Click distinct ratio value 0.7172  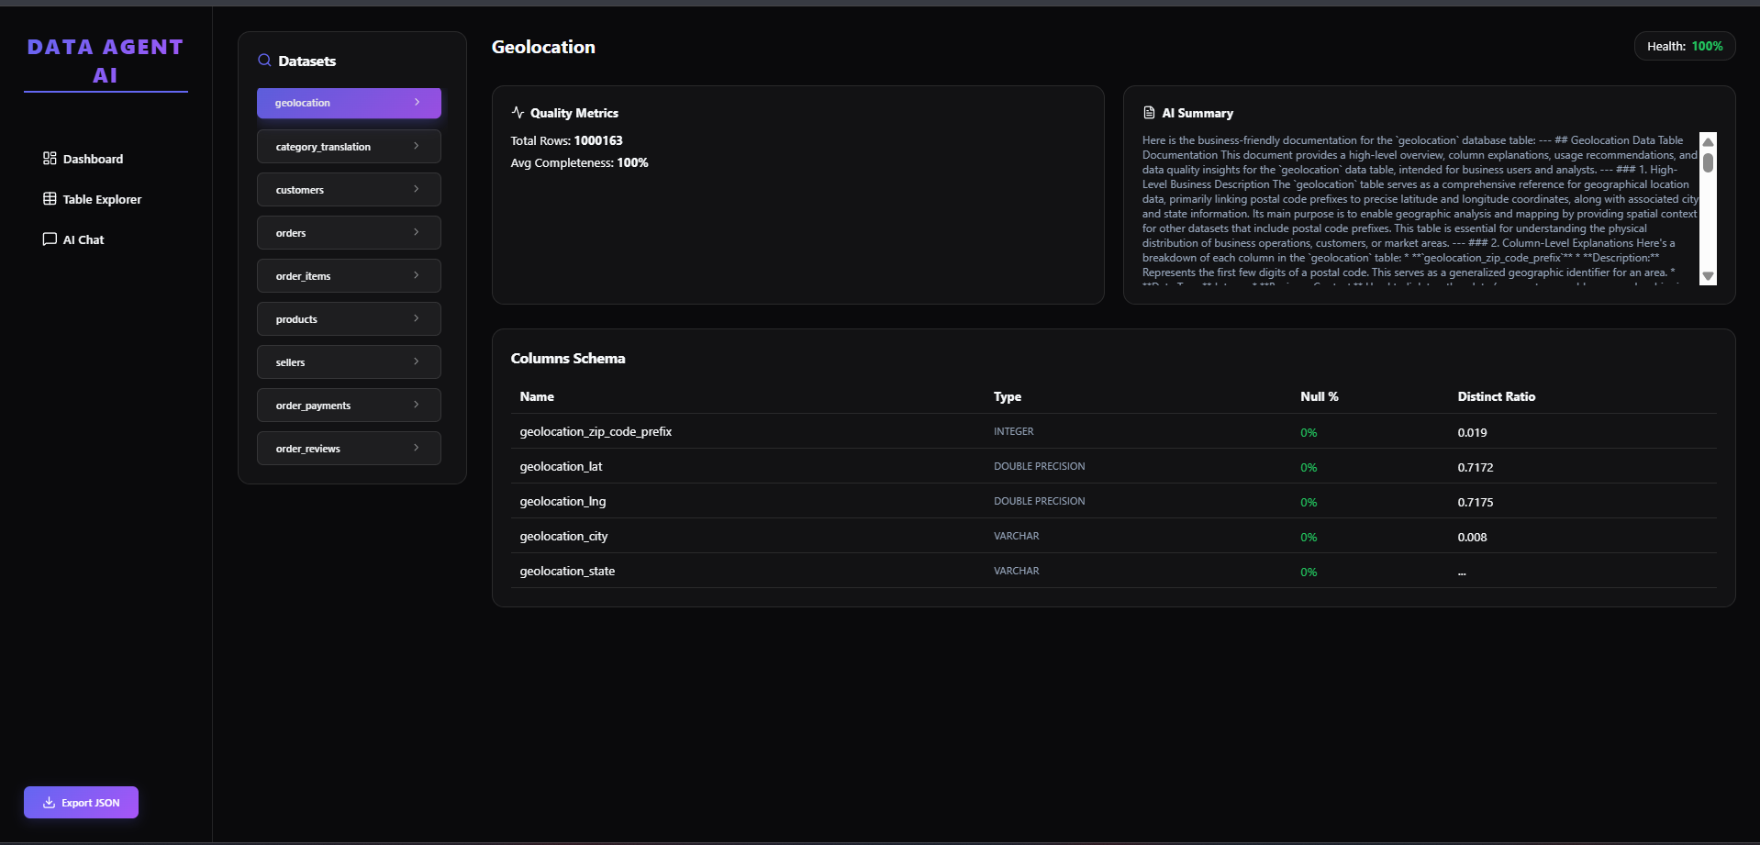[x=1476, y=467]
